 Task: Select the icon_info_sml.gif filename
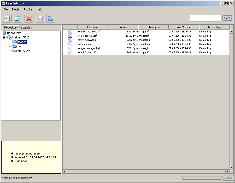pos(86,53)
